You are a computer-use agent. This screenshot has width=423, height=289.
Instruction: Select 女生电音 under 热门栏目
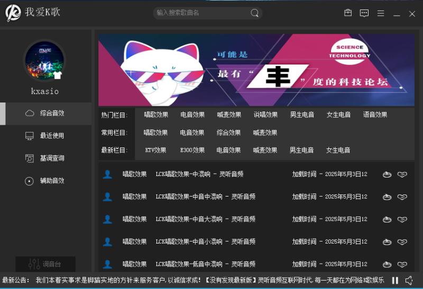338,115
